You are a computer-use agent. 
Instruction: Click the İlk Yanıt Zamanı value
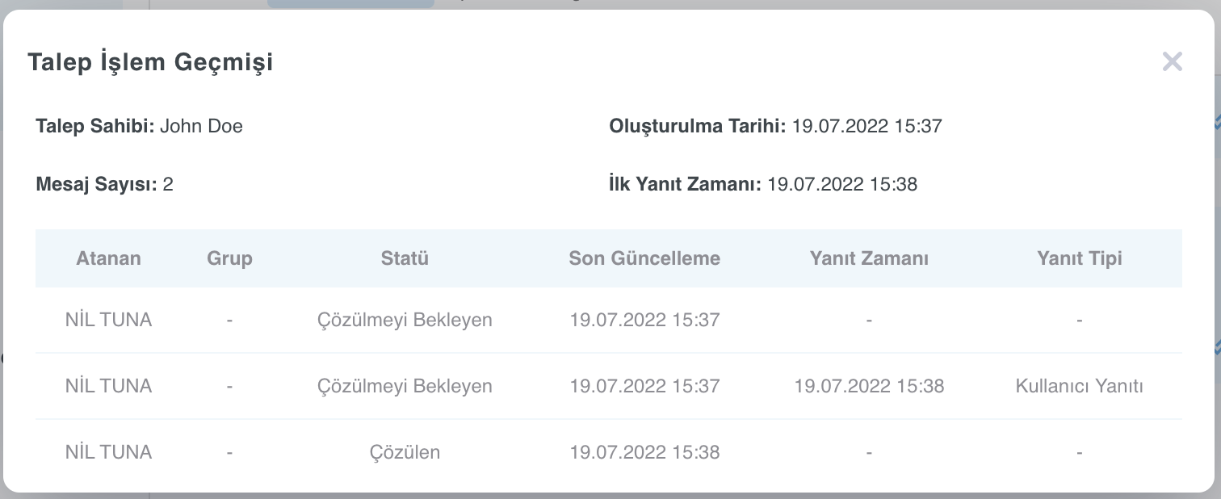click(x=842, y=184)
